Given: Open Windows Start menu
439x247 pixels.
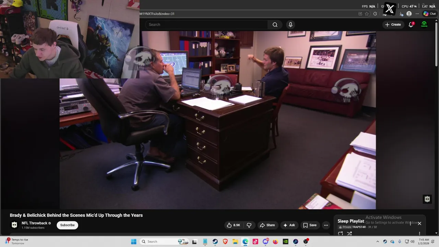Looking at the screenshot, I should pyautogui.click(x=133, y=242).
